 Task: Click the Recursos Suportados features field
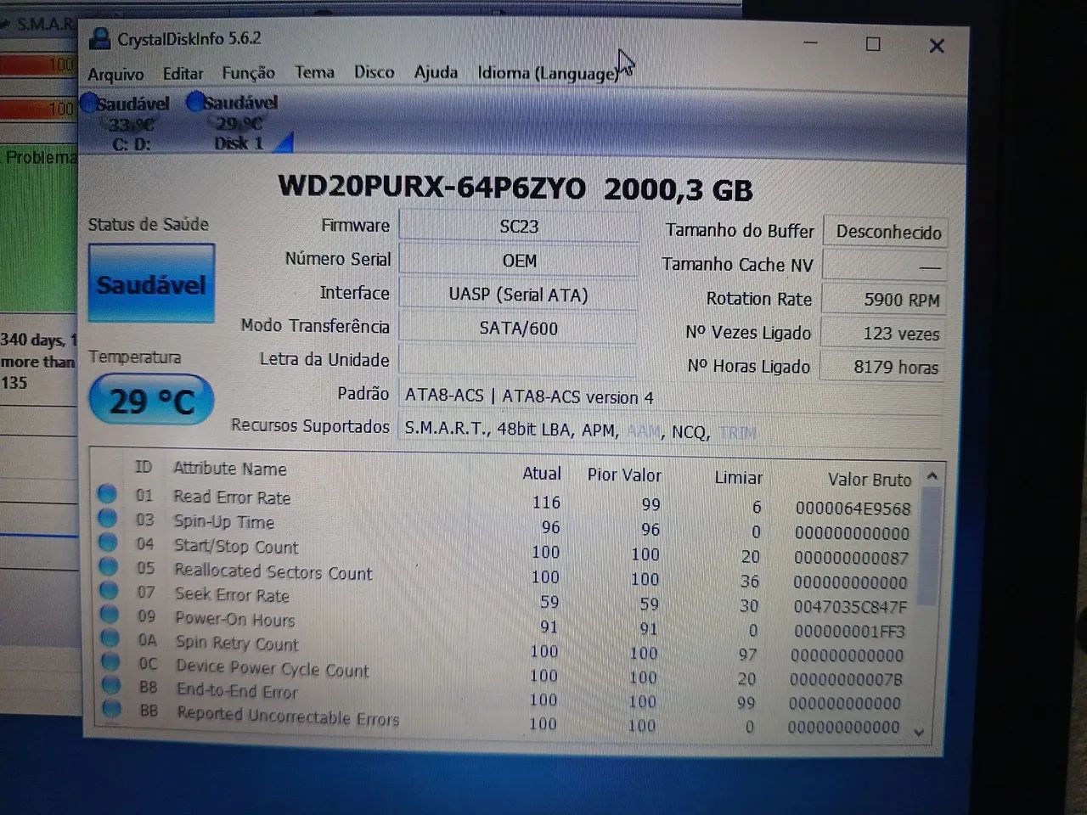click(x=671, y=430)
